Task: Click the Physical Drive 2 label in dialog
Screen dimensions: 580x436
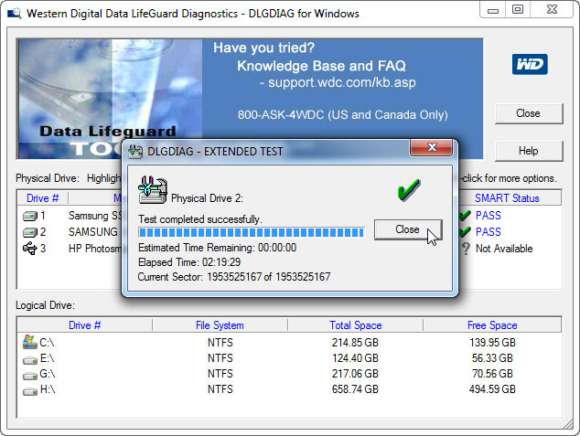Action: point(207,198)
